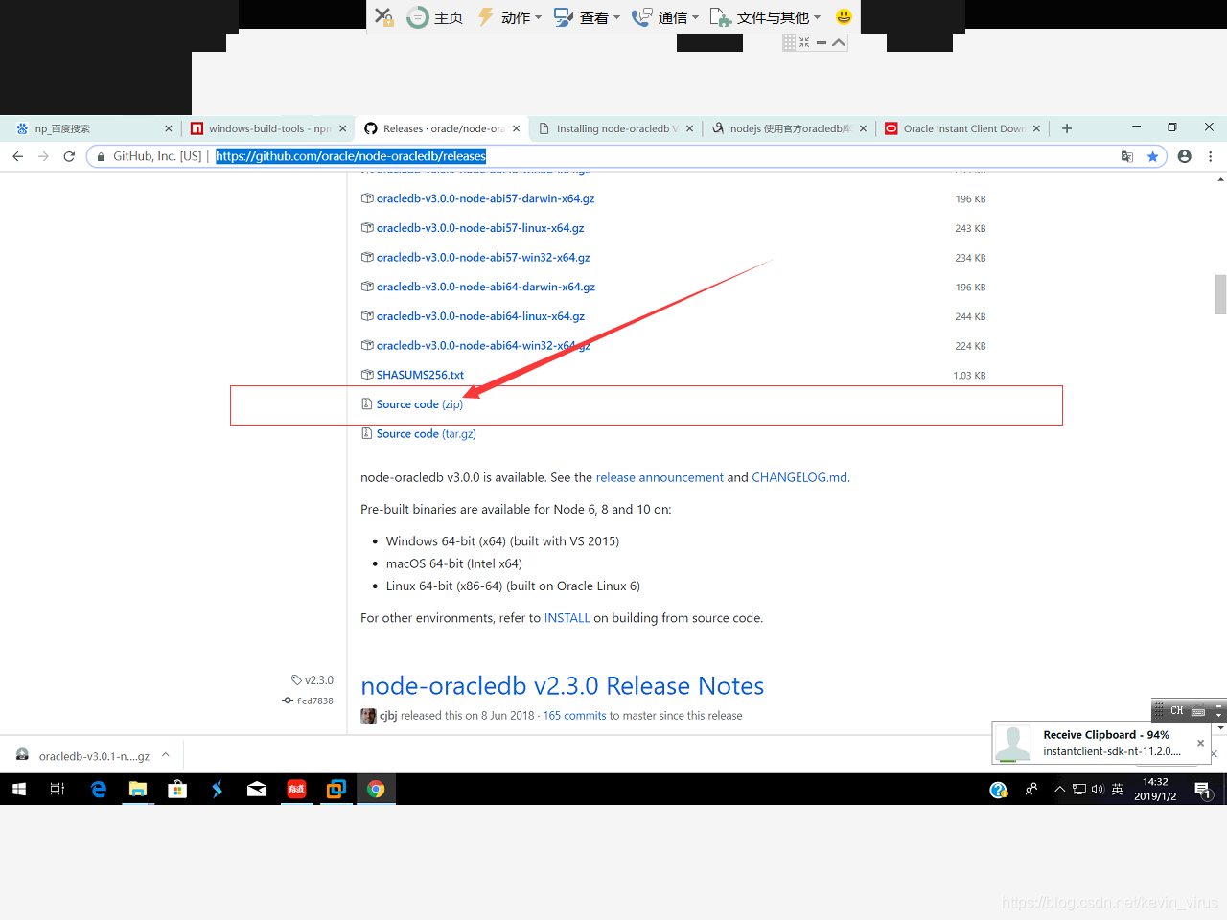Viewport: 1227px width, 920px height.
Task: Download oracledb-v3.0.0-node-abi64-win32-x64.gz
Action: [483, 346]
